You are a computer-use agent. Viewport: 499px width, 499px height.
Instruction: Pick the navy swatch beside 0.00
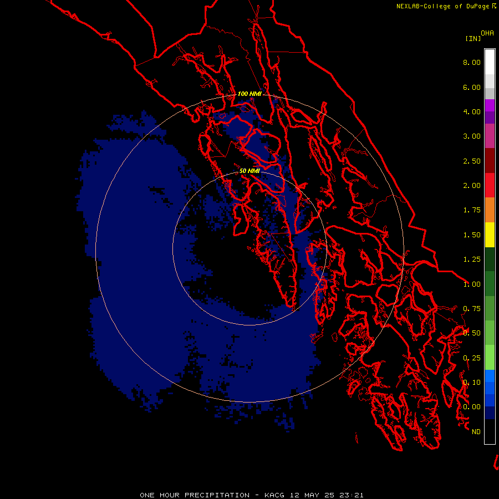click(x=490, y=413)
